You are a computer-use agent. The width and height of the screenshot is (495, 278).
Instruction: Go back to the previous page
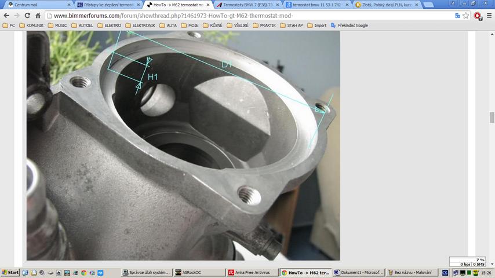point(6,16)
